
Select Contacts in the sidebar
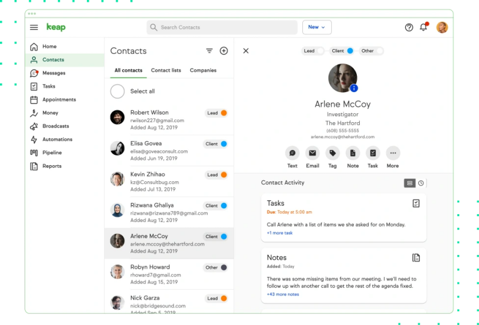pyautogui.click(x=65, y=60)
